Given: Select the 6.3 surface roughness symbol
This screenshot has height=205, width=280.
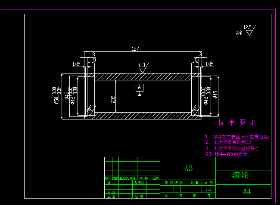Looking at the screenshot, I should click(143, 67).
